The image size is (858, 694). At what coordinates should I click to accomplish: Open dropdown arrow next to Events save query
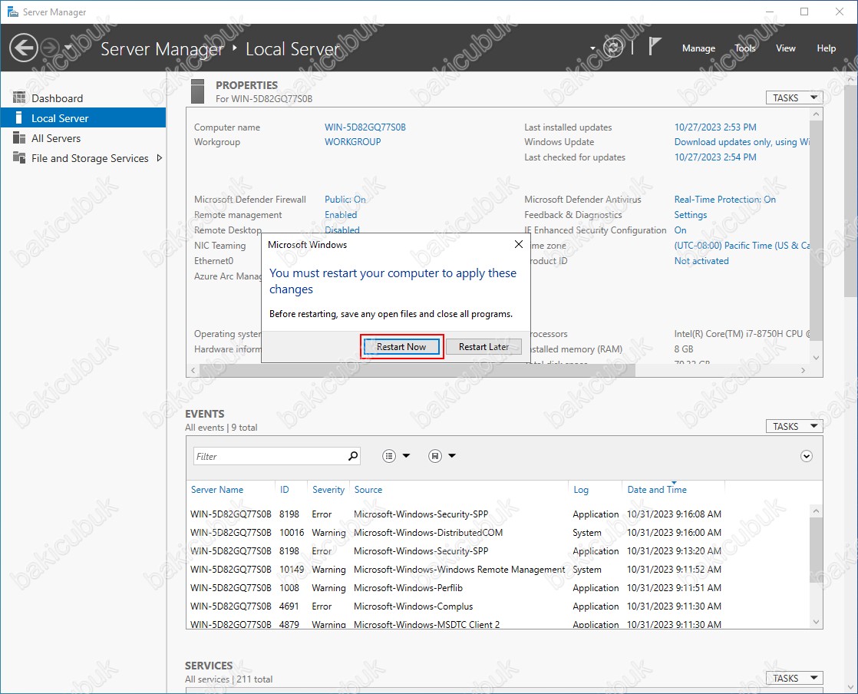coord(452,455)
